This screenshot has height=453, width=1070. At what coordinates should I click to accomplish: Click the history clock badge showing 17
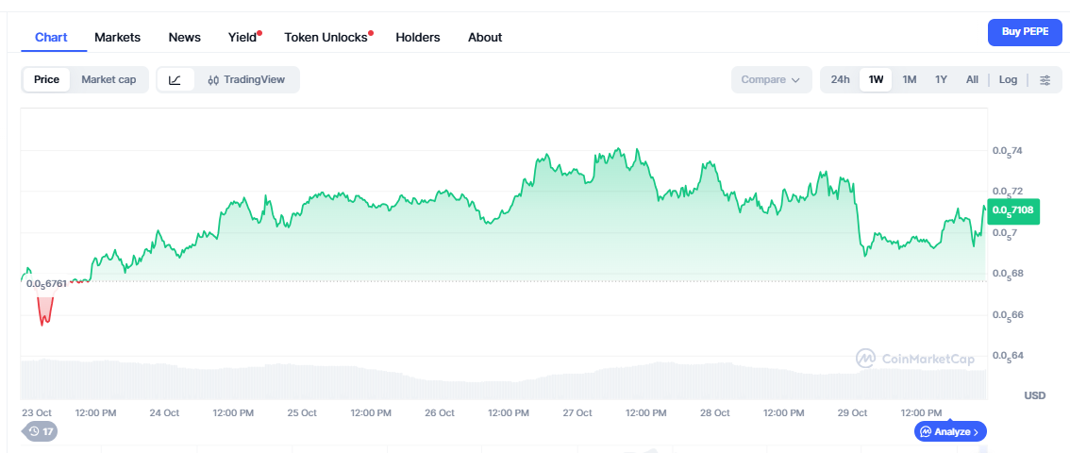point(41,431)
